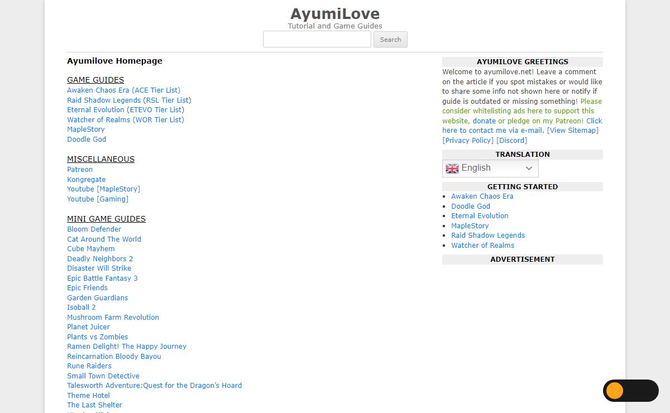The width and height of the screenshot is (670, 413).
Task: Open the [View Sitemap] link
Action: tap(573, 131)
